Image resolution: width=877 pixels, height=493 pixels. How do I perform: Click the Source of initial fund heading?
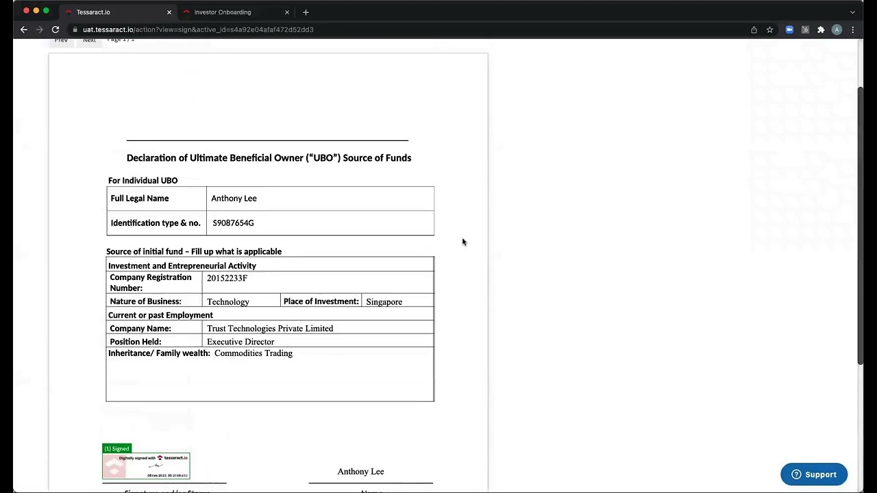[194, 251]
